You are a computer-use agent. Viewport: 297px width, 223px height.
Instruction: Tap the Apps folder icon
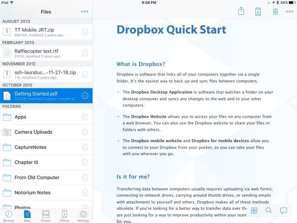pyautogui.click(x=7, y=117)
